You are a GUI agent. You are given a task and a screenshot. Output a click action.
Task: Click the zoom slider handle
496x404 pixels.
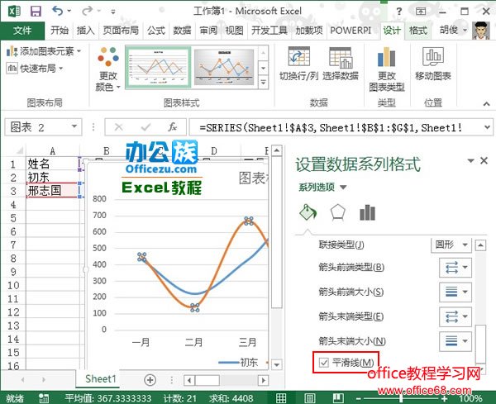[400, 398]
